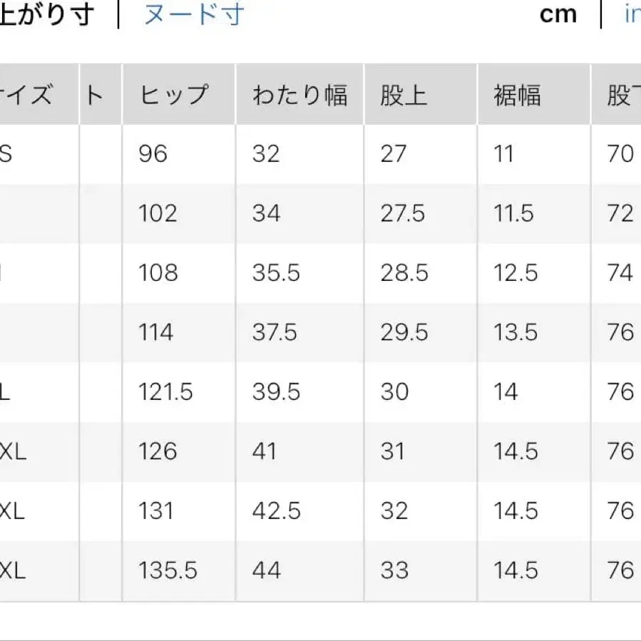Select cm as the measurement unit
The image size is (641, 641).
click(558, 13)
